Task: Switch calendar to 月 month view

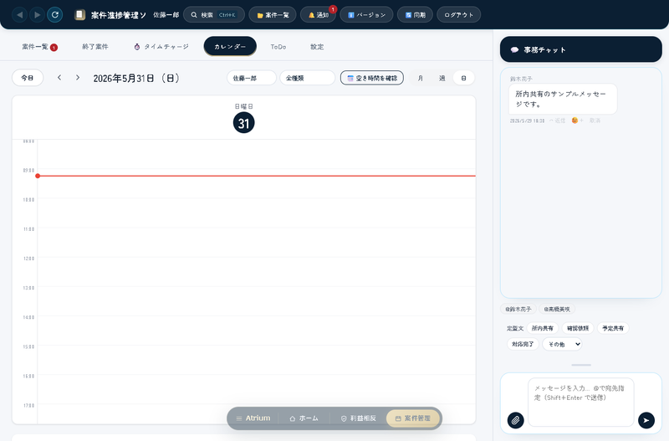Action: [421, 78]
